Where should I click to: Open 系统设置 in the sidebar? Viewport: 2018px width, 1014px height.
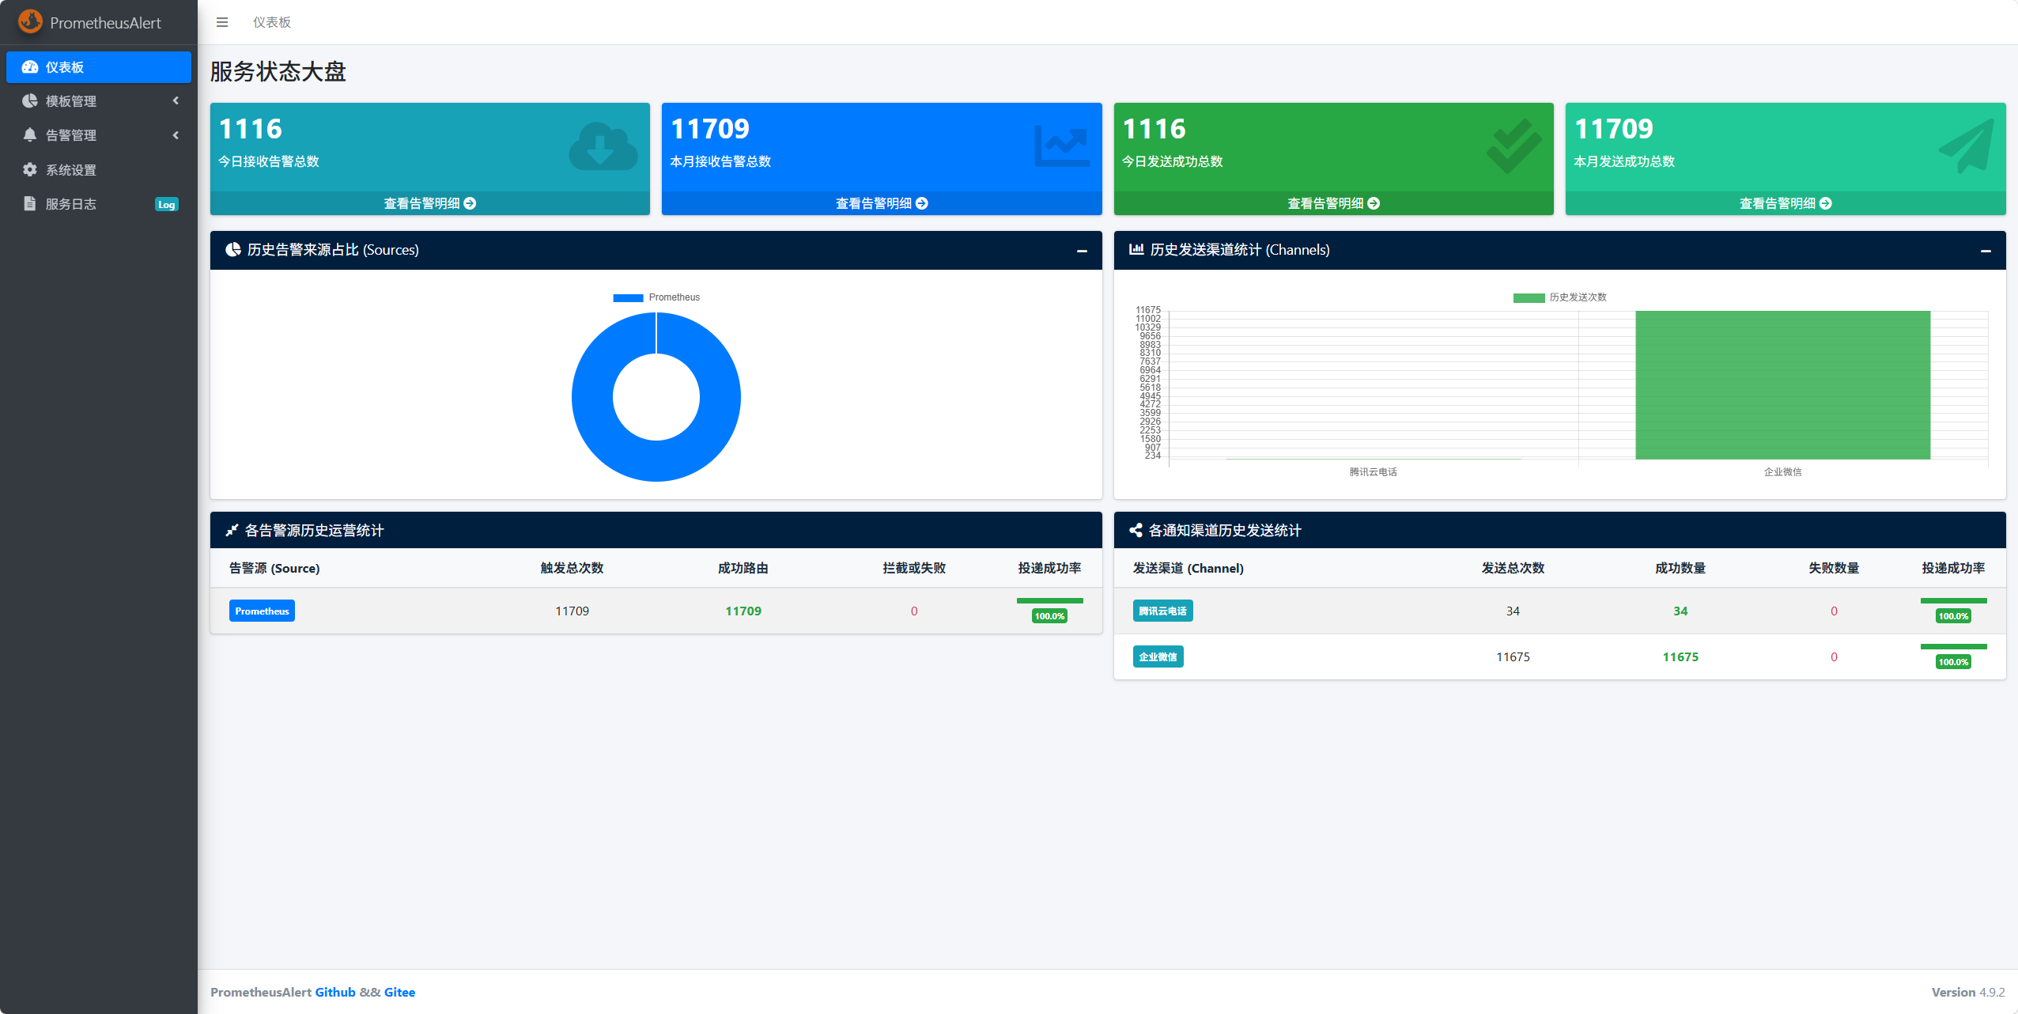point(99,169)
